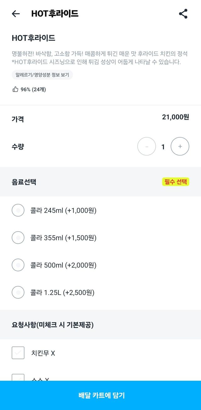Tap the 21,000원 price text
This screenshot has width=201, height=410.
click(176, 117)
